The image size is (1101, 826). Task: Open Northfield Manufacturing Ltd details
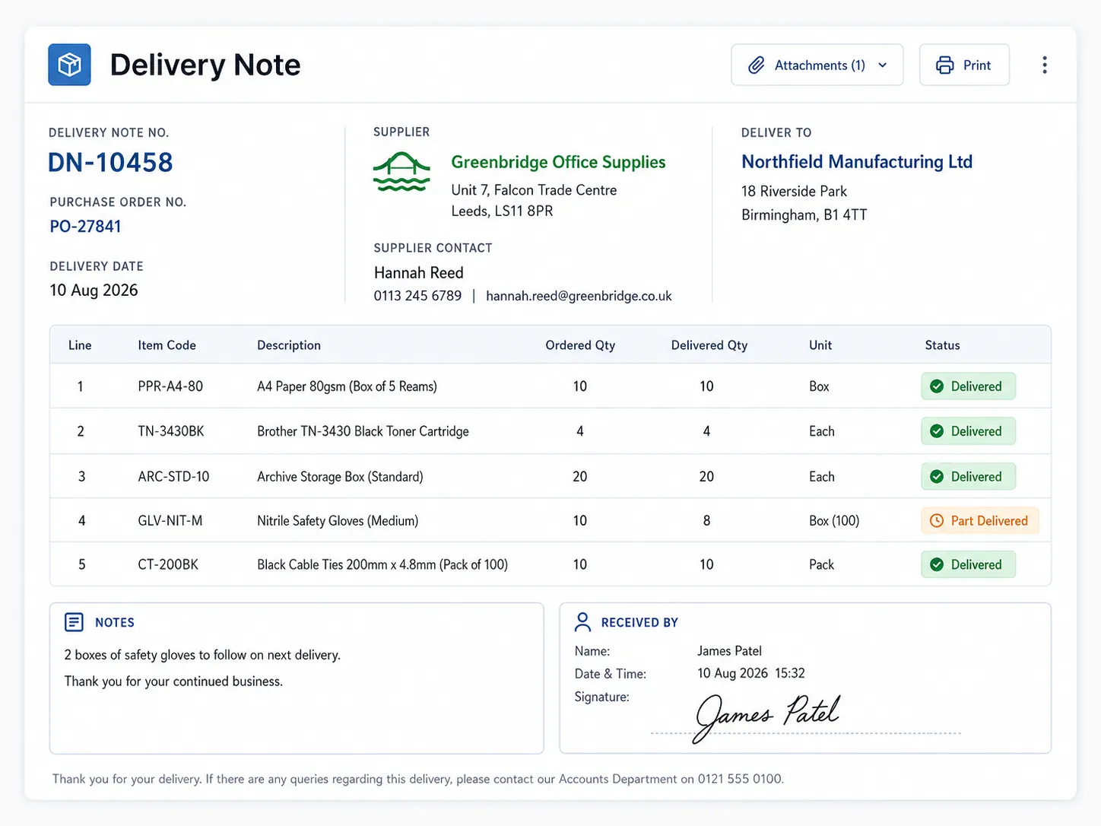point(857,162)
